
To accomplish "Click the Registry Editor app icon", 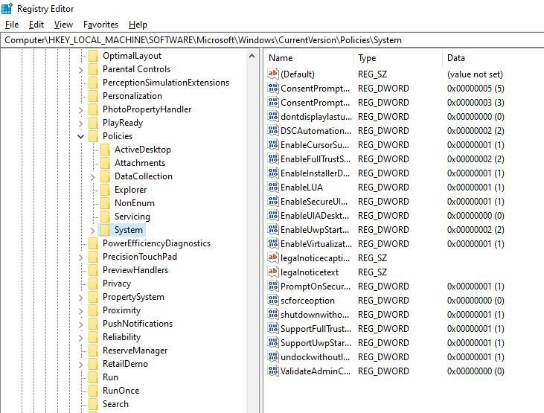I will pyautogui.click(x=7, y=8).
